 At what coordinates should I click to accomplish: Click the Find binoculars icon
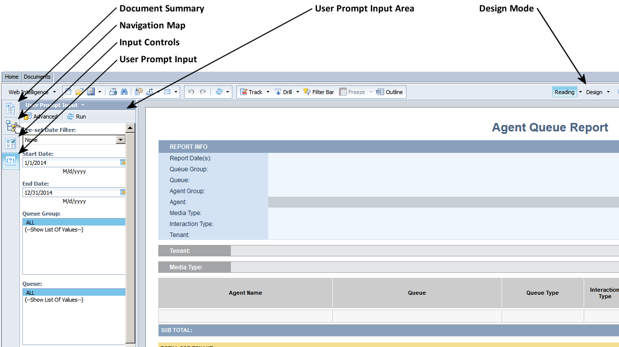click(x=124, y=92)
